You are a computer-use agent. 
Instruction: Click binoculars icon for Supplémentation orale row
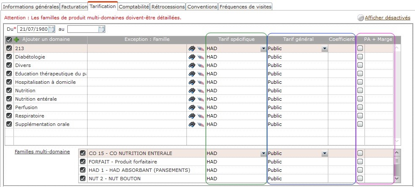[192, 124]
